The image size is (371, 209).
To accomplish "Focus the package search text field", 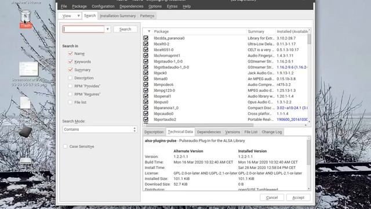I will 83,29.
